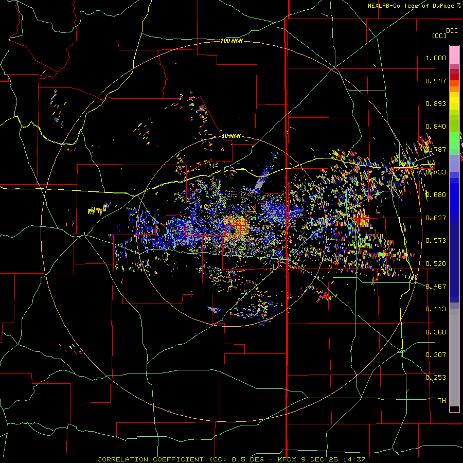Click the 50 NMI range ring label

pos(231,136)
